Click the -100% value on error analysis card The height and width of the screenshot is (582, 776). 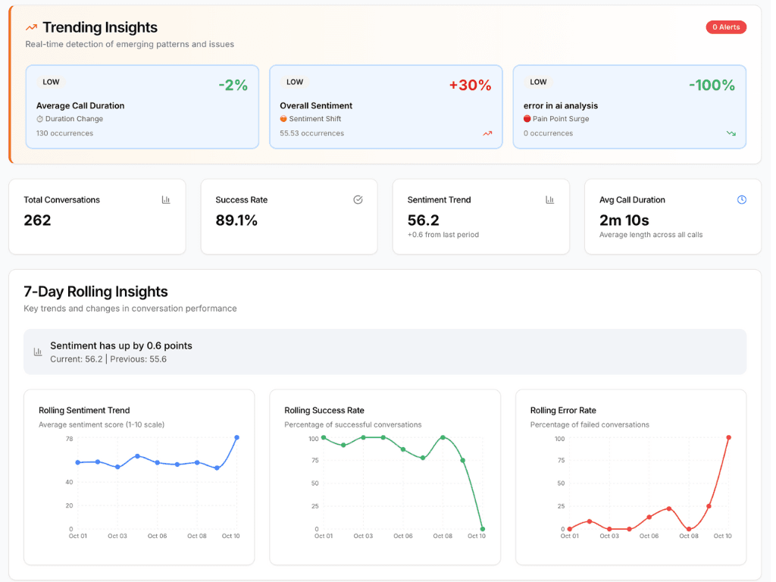(712, 85)
